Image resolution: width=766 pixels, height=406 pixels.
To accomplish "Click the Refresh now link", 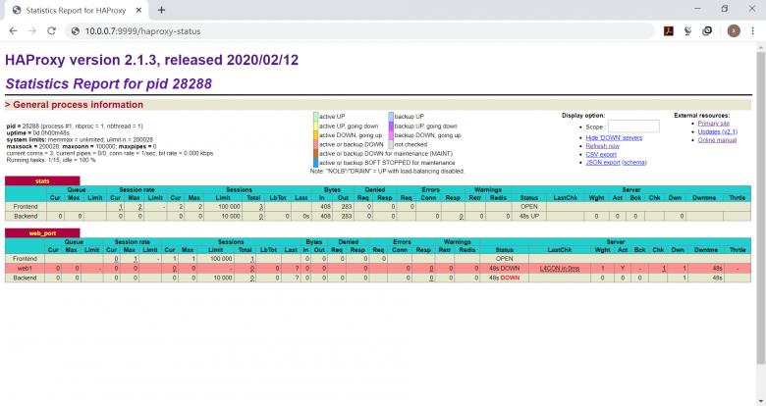I will coord(602,146).
